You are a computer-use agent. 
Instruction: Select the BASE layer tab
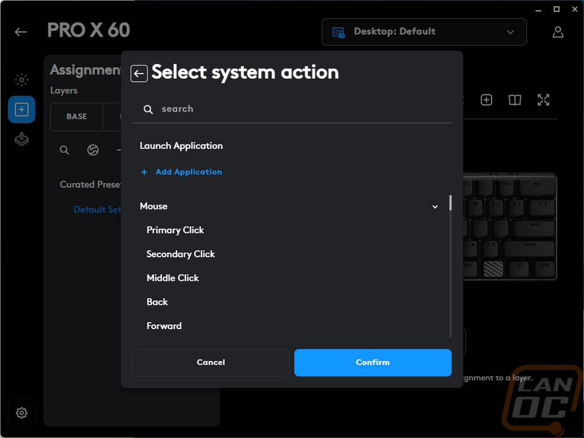click(x=77, y=116)
